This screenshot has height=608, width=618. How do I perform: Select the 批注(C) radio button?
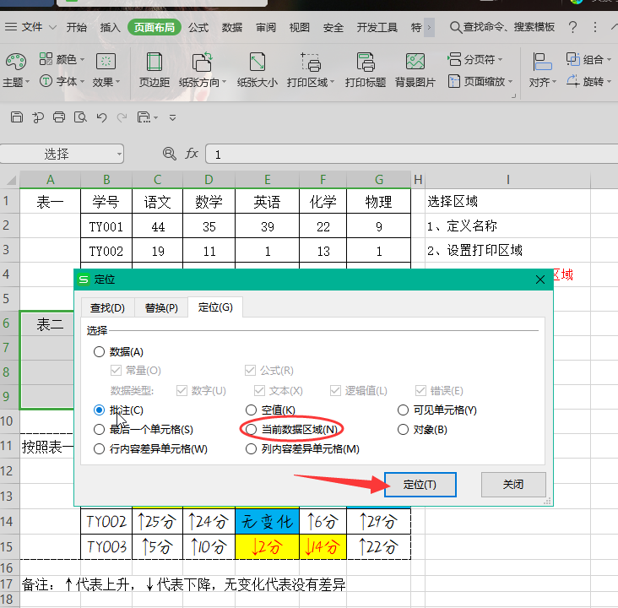click(99, 410)
